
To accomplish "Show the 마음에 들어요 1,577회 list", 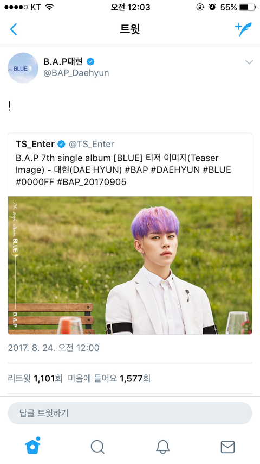I will click(109, 378).
